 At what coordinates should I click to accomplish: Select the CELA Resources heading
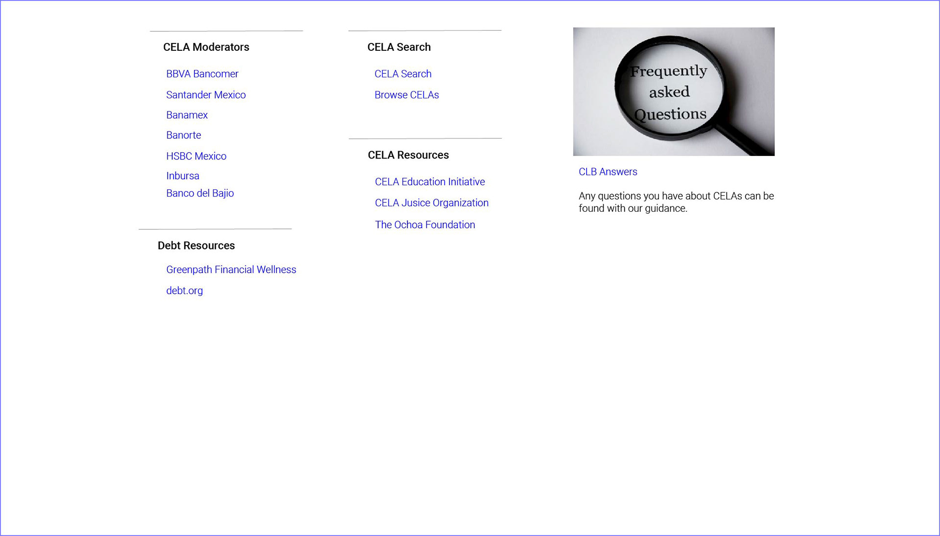[408, 155]
